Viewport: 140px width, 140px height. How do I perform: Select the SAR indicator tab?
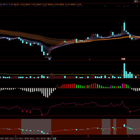[7, 139]
